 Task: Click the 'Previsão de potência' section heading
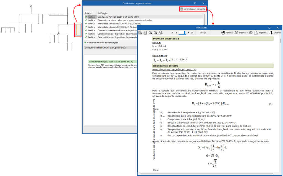(x=213, y=39)
